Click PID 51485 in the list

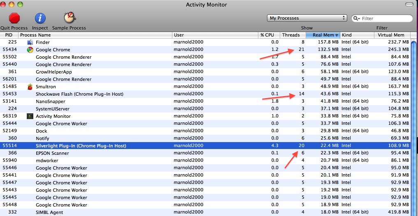pyautogui.click(x=9, y=87)
